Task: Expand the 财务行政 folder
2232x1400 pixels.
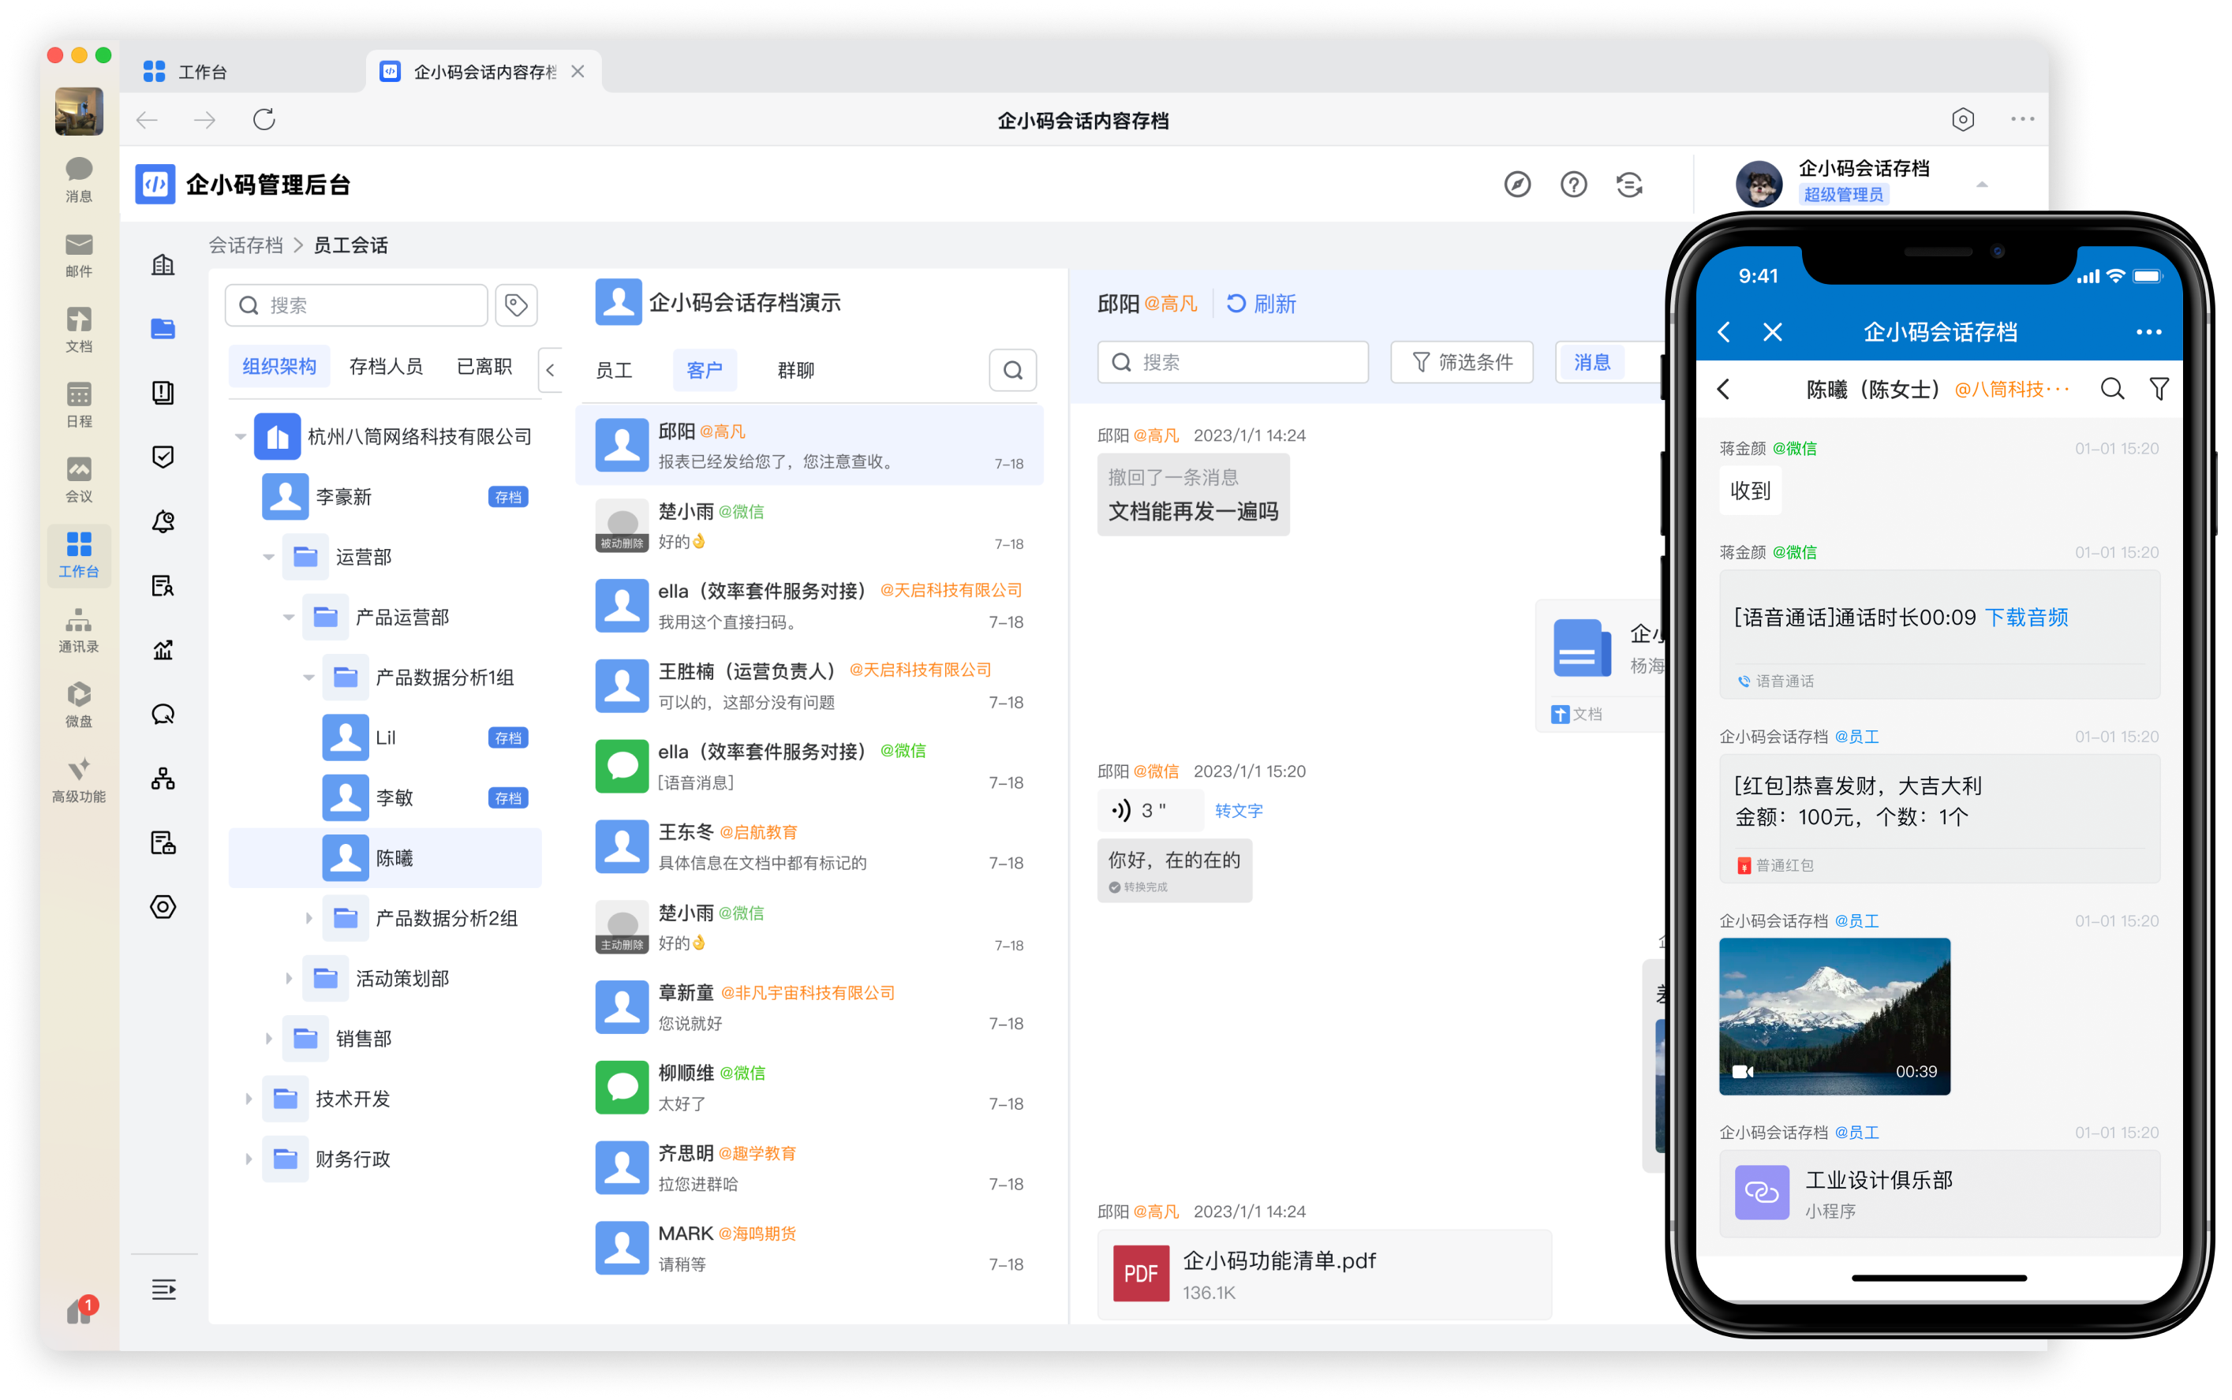Action: (x=249, y=1159)
